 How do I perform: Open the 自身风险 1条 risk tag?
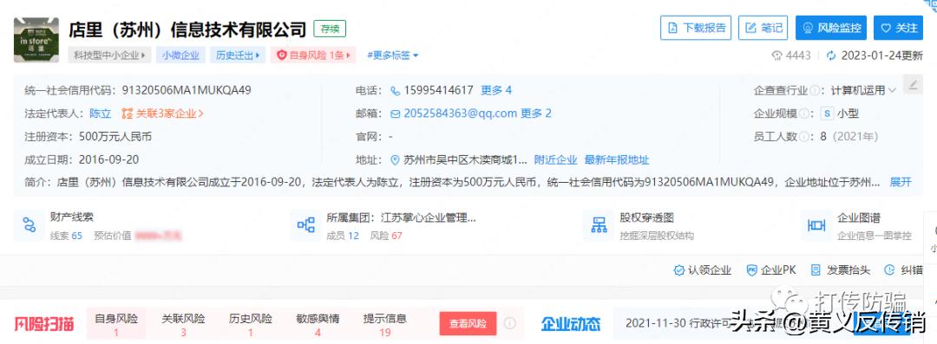314,55
